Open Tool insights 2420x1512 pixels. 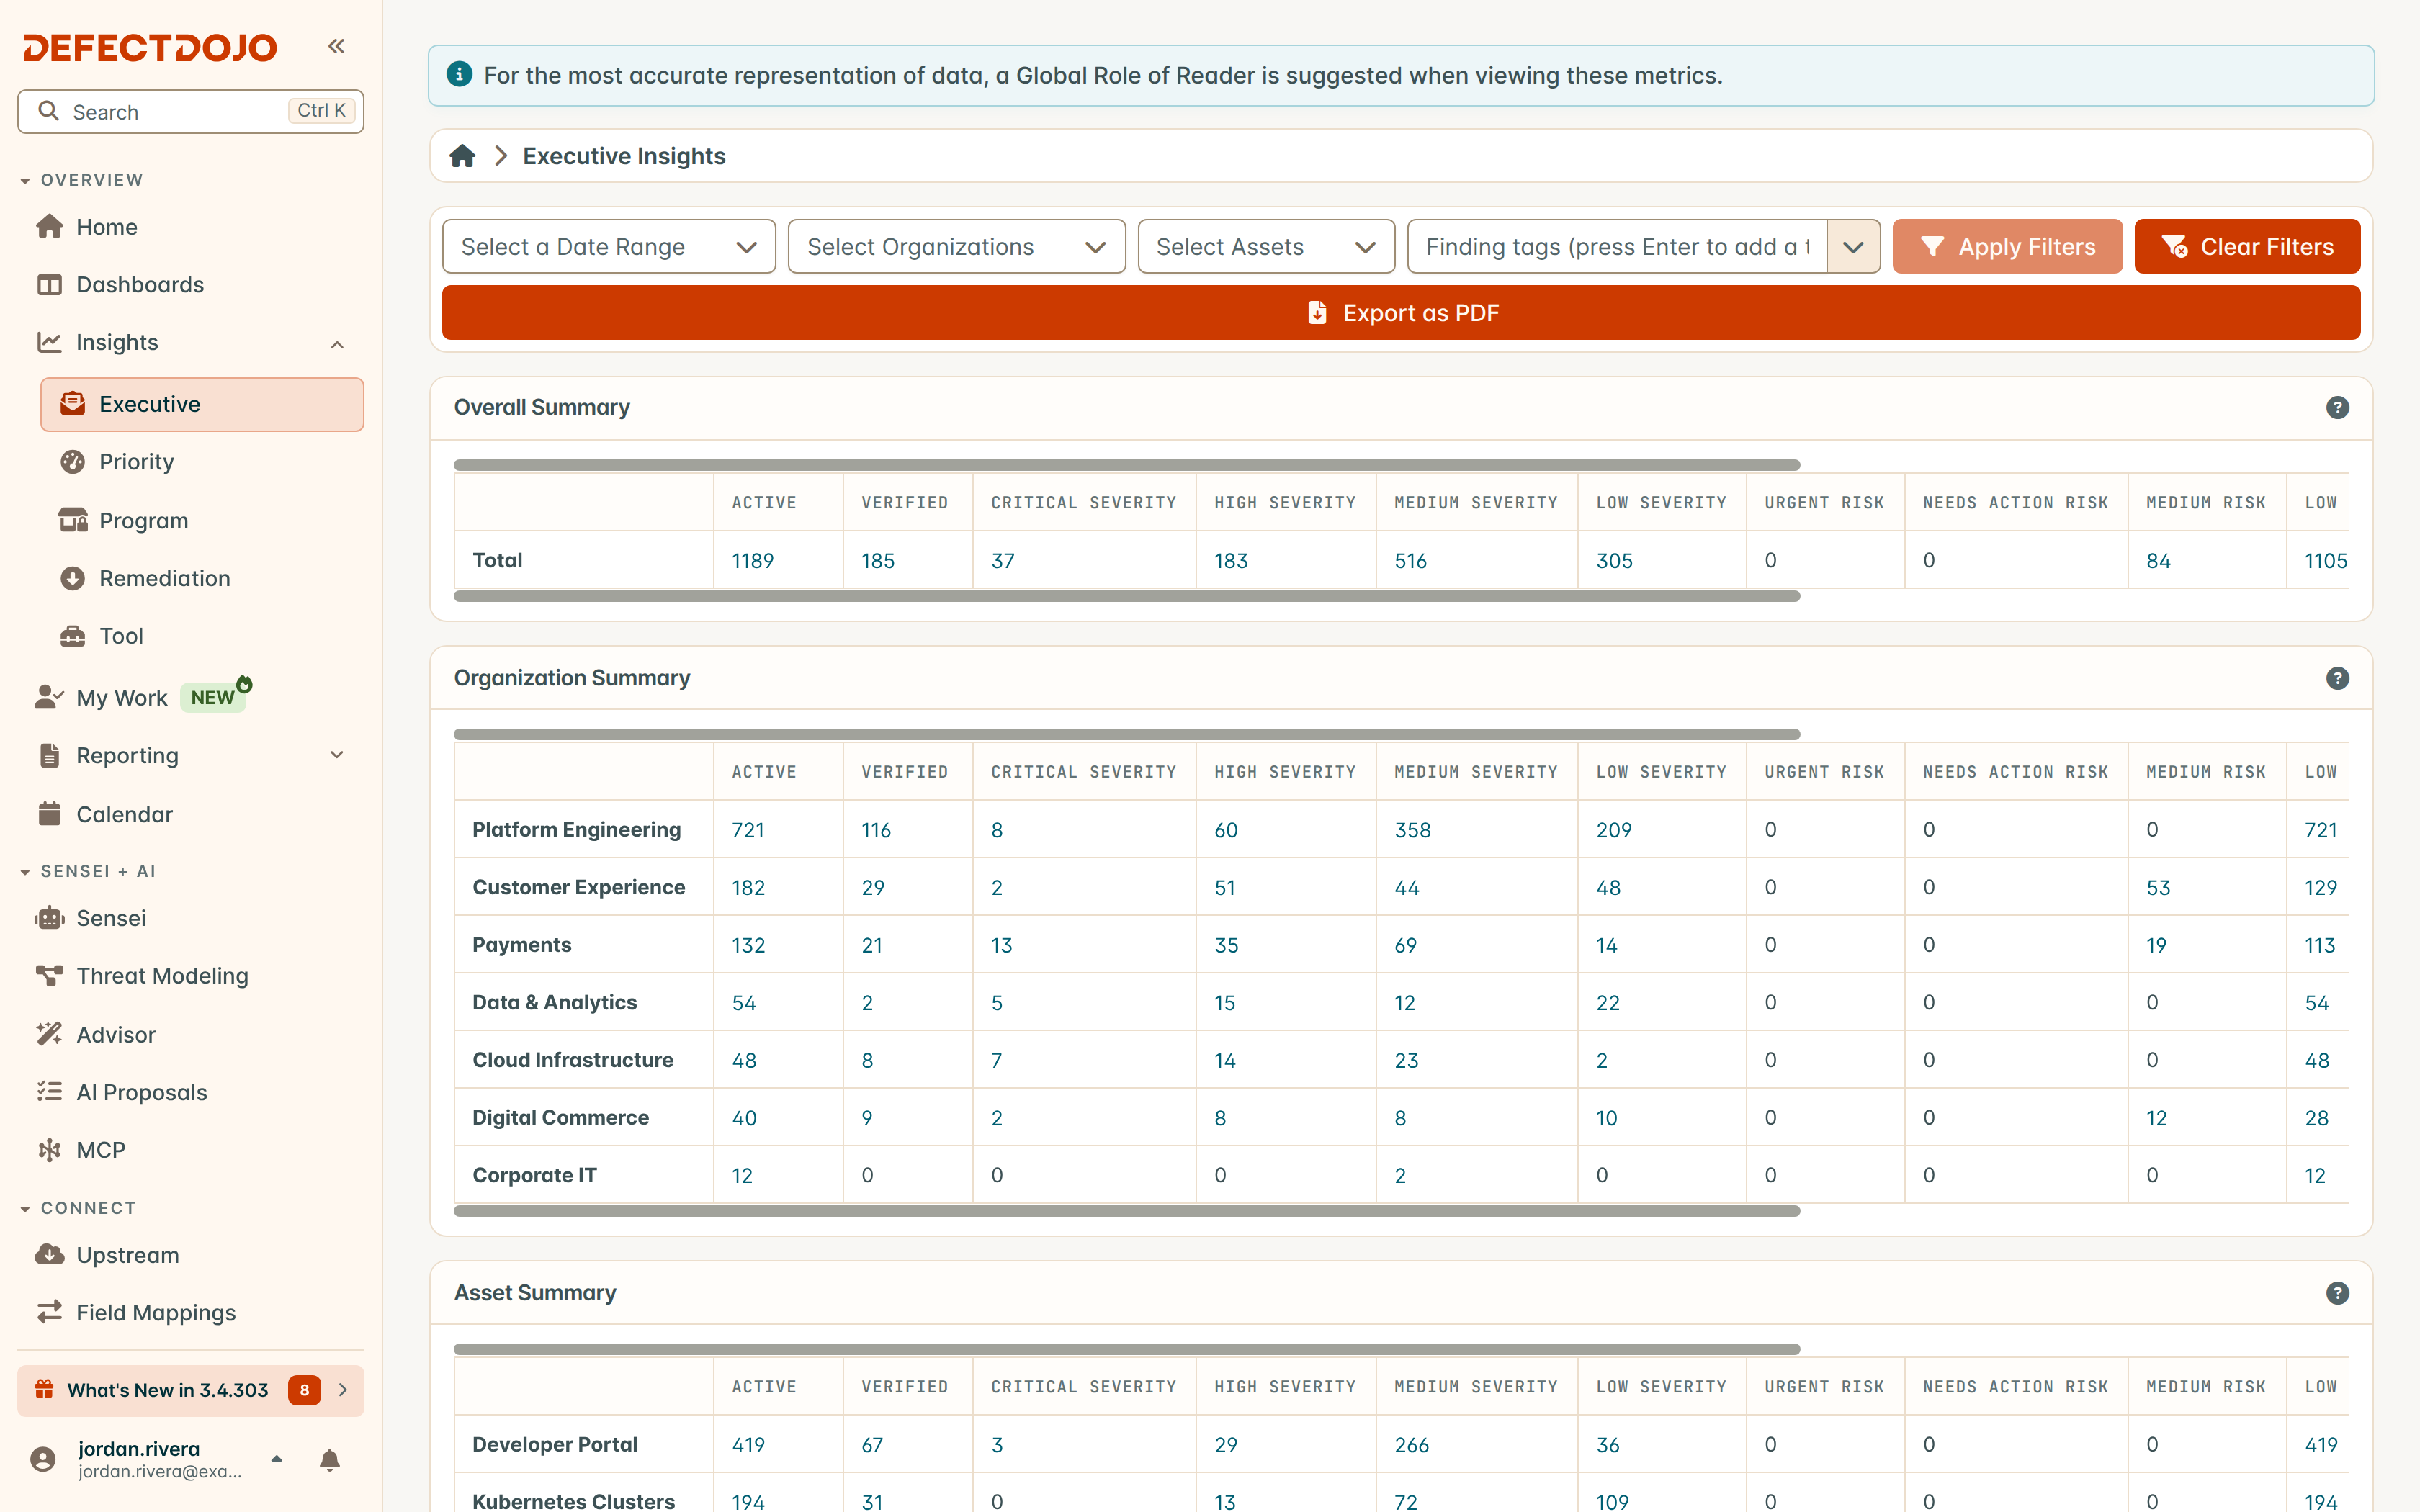coord(202,636)
